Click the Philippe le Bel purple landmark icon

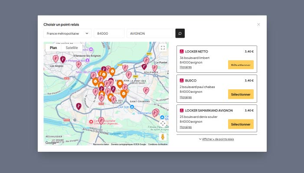(88, 61)
